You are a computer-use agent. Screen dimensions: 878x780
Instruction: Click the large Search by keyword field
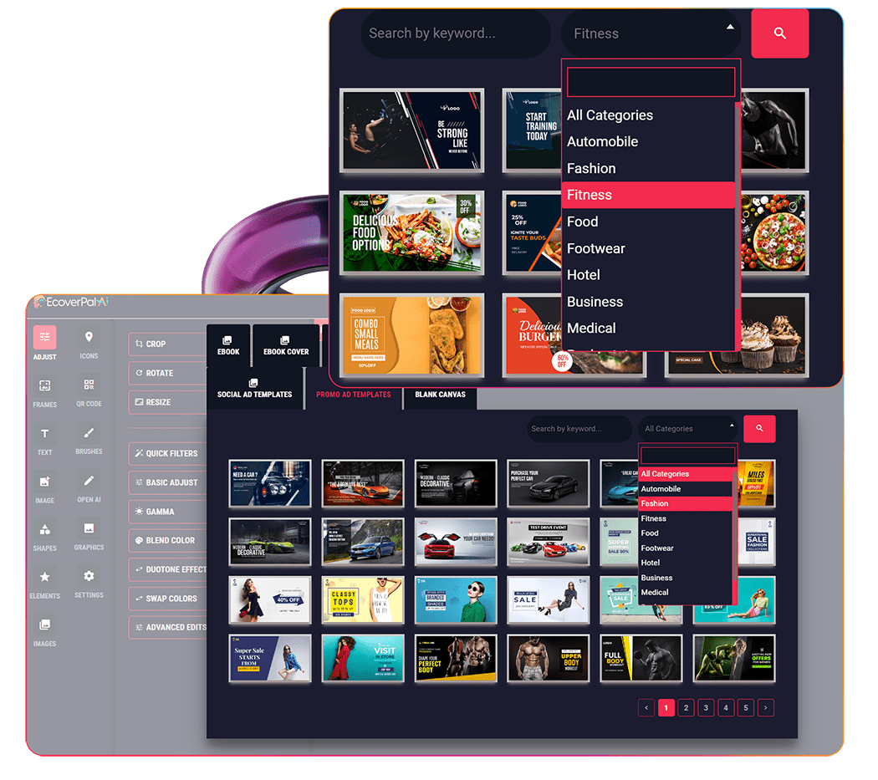click(456, 33)
